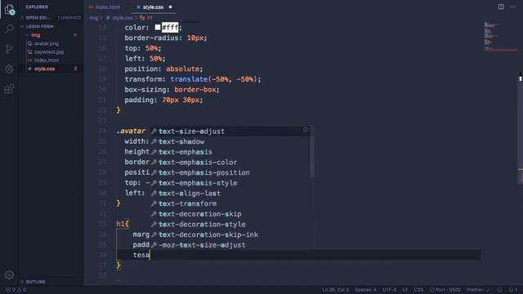This screenshot has height=294, width=523.
Task: Collapse the LOGIN FORM section
Action: pos(50,26)
